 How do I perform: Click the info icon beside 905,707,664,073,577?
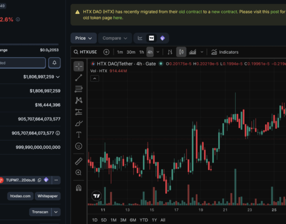point(58,133)
